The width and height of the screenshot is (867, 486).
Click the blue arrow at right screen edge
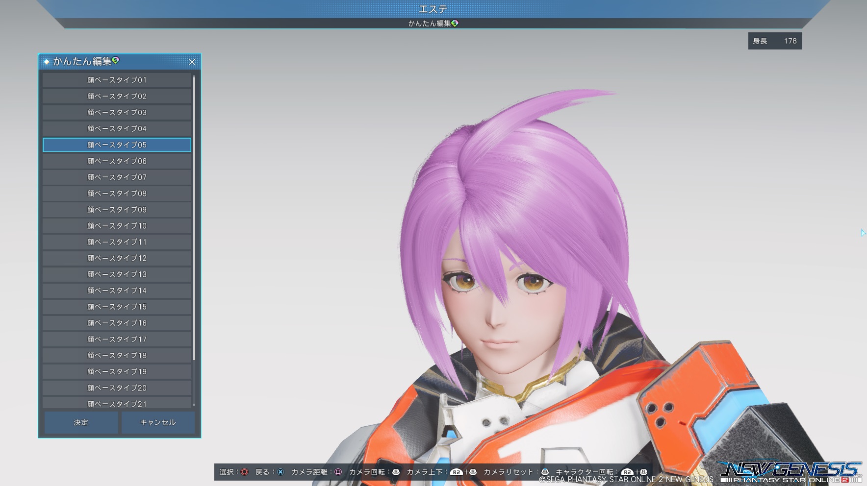863,233
